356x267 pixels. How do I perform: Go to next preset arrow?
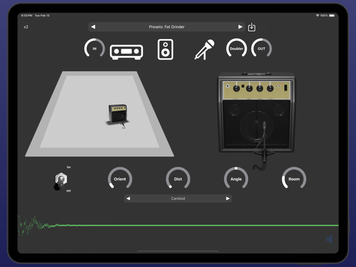pos(240,27)
